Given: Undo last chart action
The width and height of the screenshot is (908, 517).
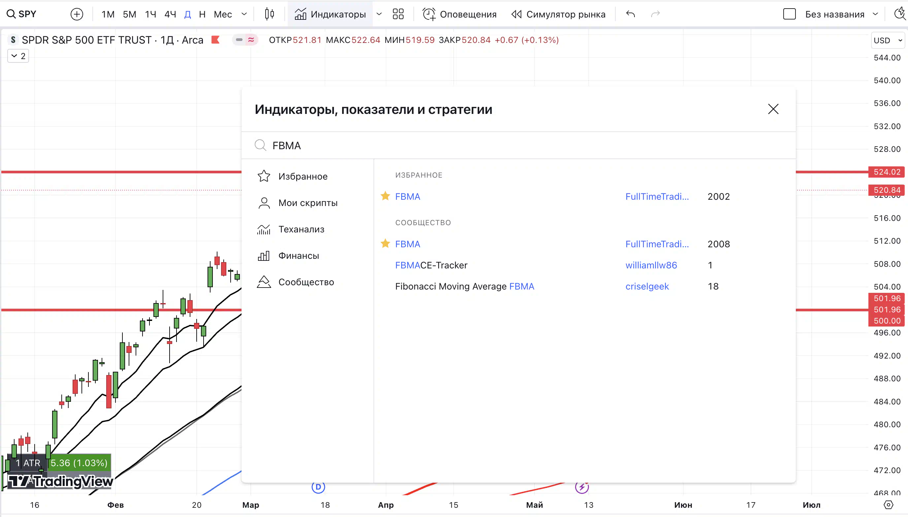Looking at the screenshot, I should tap(631, 14).
